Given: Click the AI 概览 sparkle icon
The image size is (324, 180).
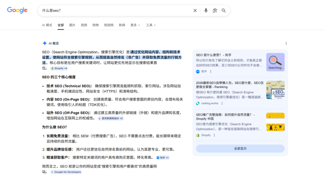Looking at the screenshot, I should 45,43.
